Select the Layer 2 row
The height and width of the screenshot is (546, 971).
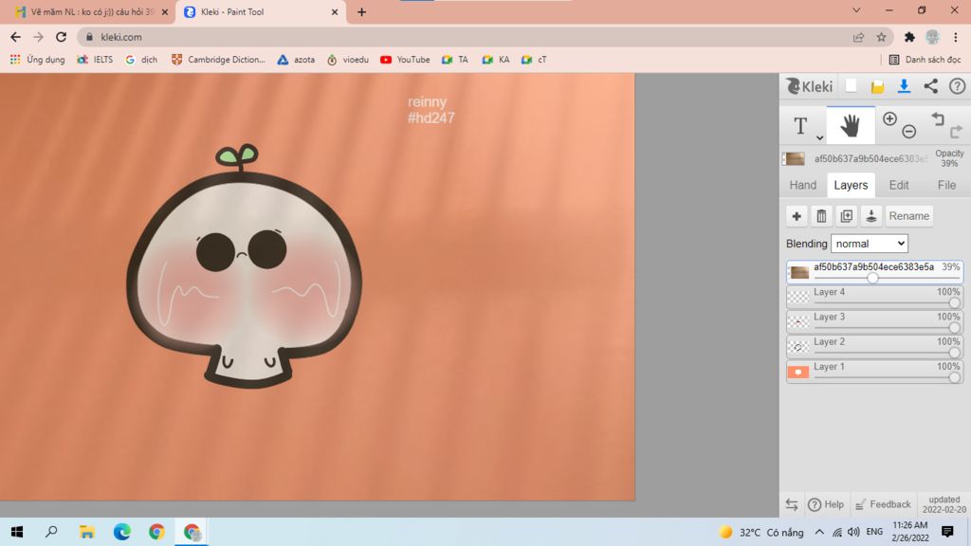(874, 347)
